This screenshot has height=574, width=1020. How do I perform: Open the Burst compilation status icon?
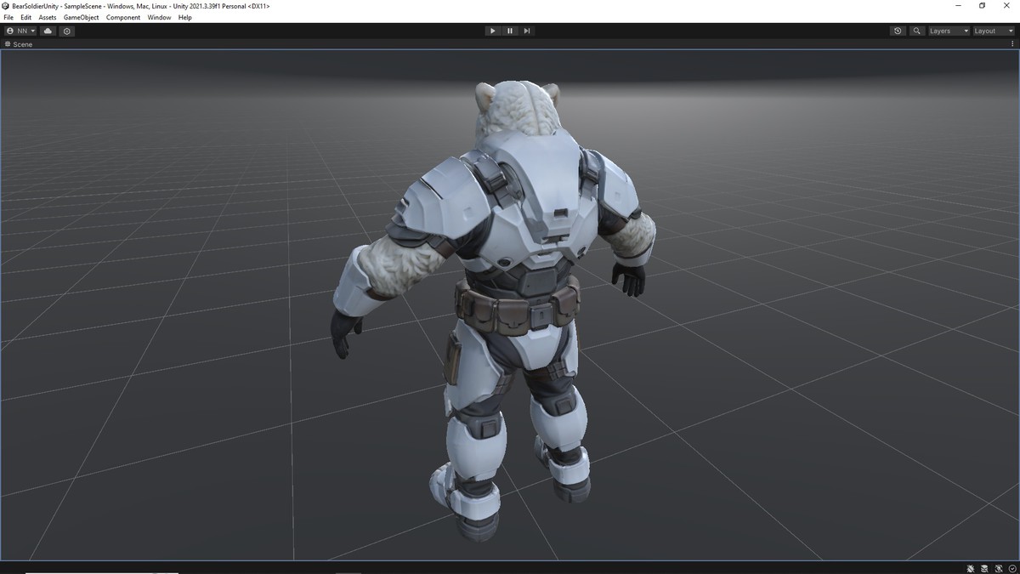(983, 568)
